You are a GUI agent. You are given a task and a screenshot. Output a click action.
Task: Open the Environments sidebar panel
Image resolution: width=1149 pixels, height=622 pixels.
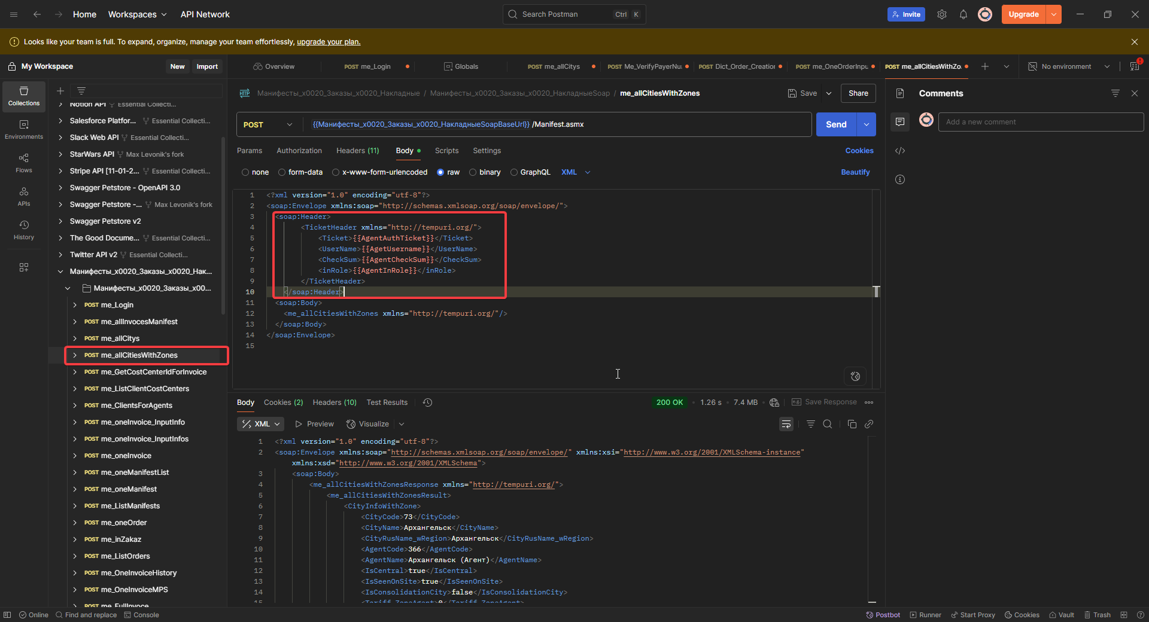click(x=24, y=130)
